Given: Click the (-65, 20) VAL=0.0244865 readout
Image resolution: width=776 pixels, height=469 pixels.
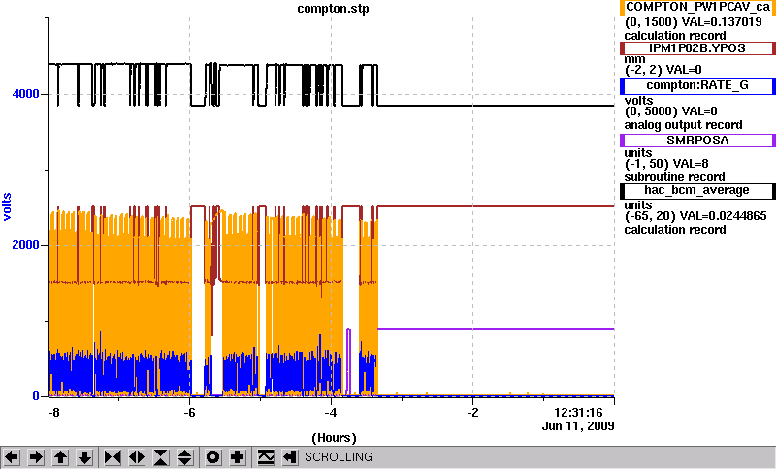Looking at the screenshot, I should tap(695, 216).
